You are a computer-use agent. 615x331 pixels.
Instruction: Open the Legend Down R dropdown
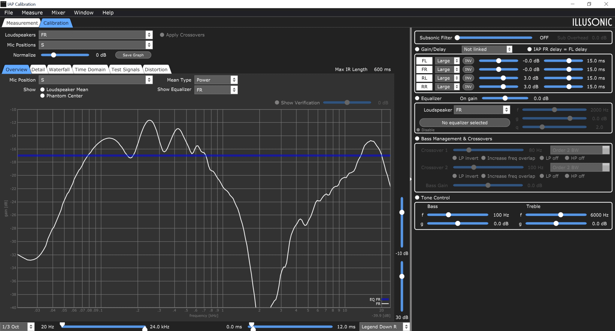[x=384, y=327]
